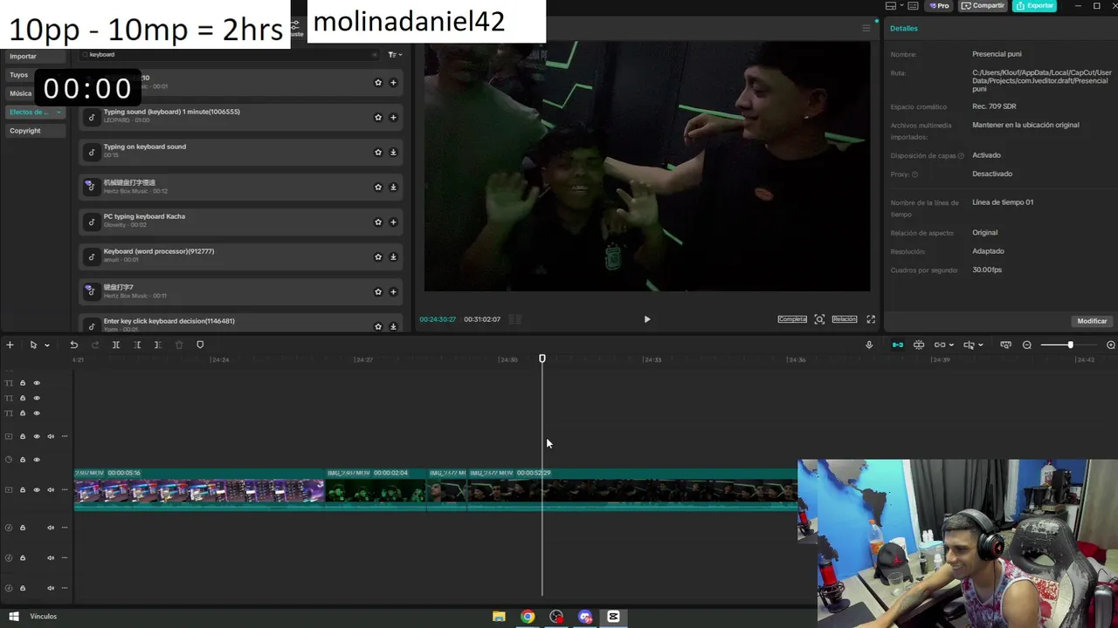The height and width of the screenshot is (628, 1118).
Task: Hide the upper video overlay track
Action: coord(37,436)
